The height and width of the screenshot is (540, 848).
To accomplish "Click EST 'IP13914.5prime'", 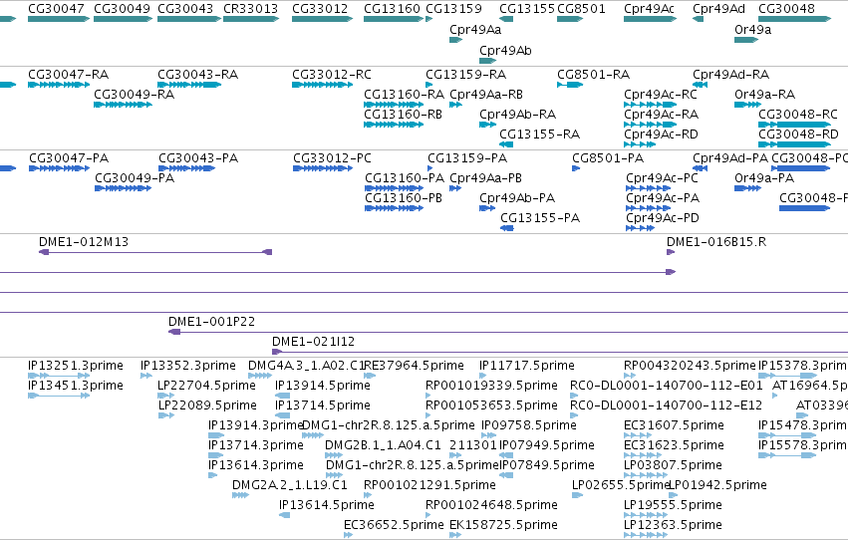I will tap(322, 386).
